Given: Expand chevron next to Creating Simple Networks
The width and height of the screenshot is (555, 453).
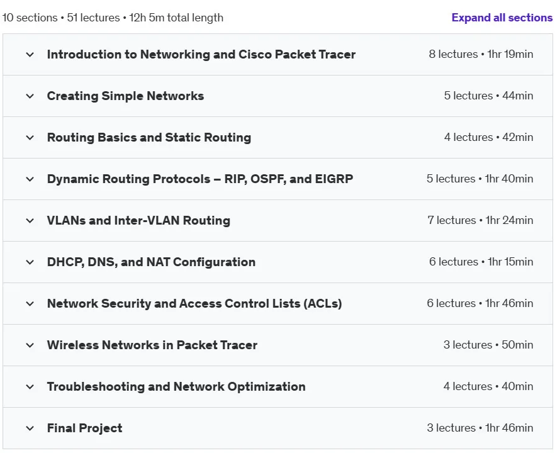Looking at the screenshot, I should click(30, 96).
